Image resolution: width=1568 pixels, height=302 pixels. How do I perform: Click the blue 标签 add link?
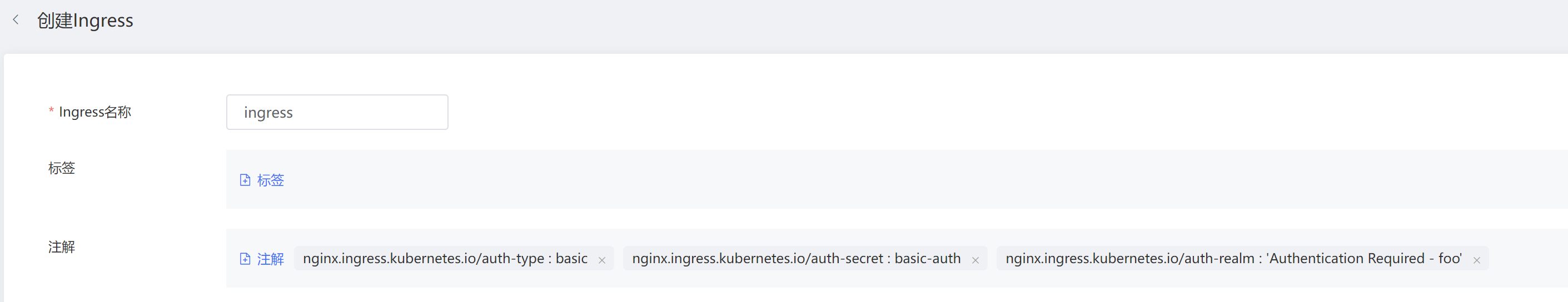click(270, 180)
